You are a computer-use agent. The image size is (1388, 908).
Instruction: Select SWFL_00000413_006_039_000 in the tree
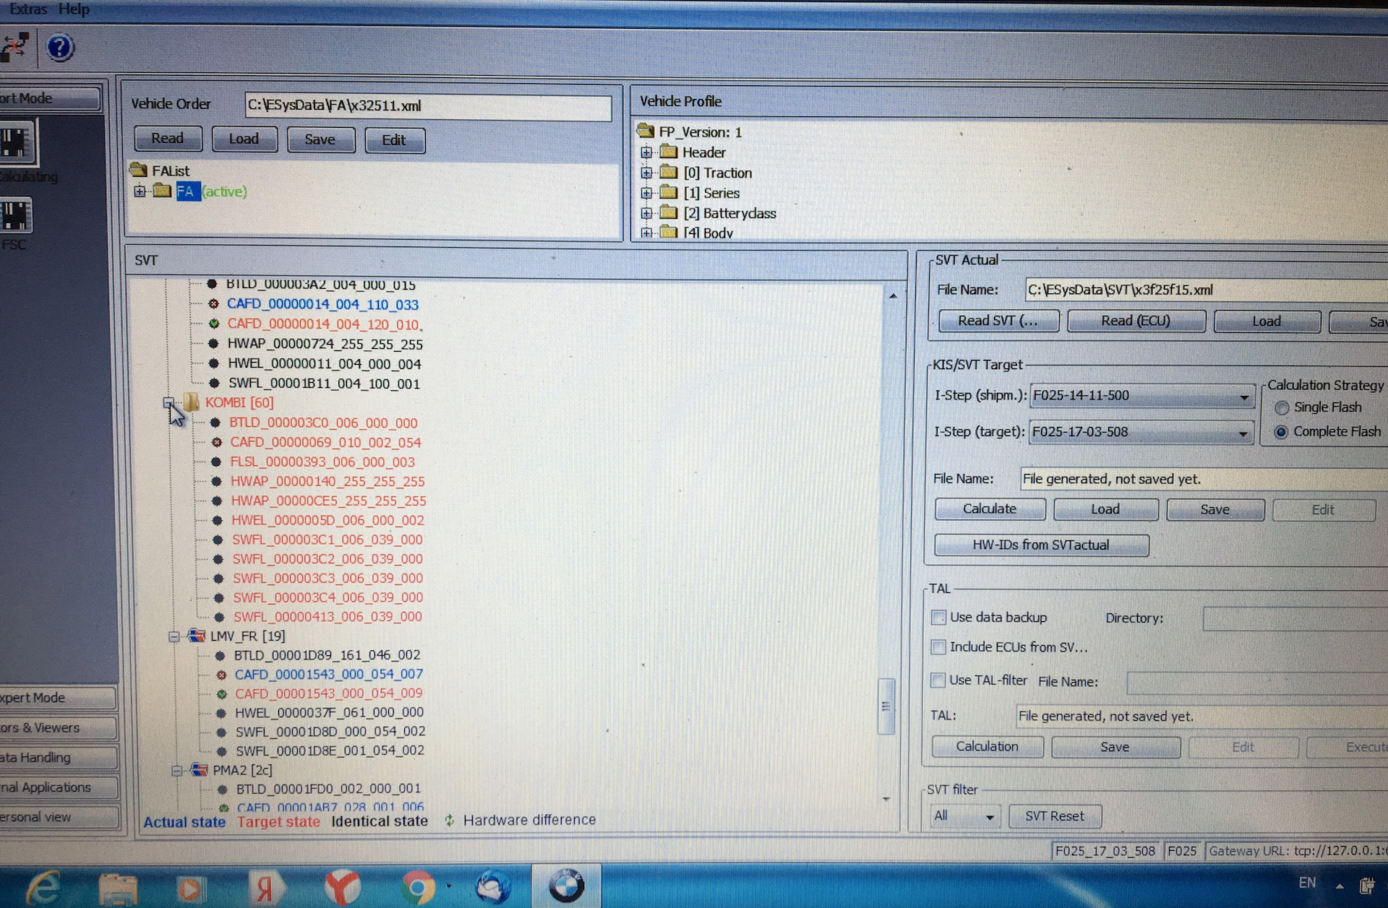pyautogui.click(x=327, y=617)
